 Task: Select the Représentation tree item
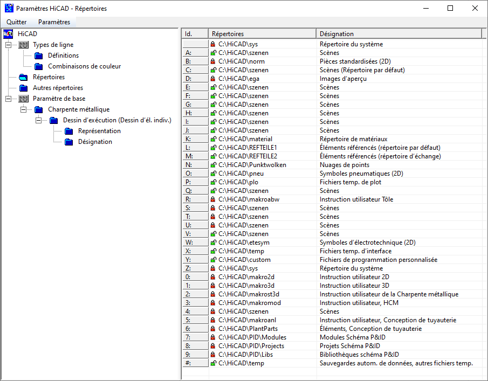coord(99,131)
